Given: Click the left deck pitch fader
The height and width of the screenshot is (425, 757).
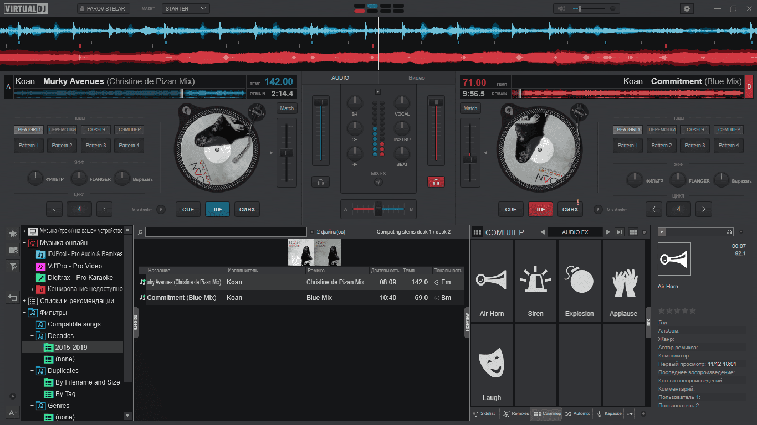Looking at the screenshot, I should (x=287, y=152).
